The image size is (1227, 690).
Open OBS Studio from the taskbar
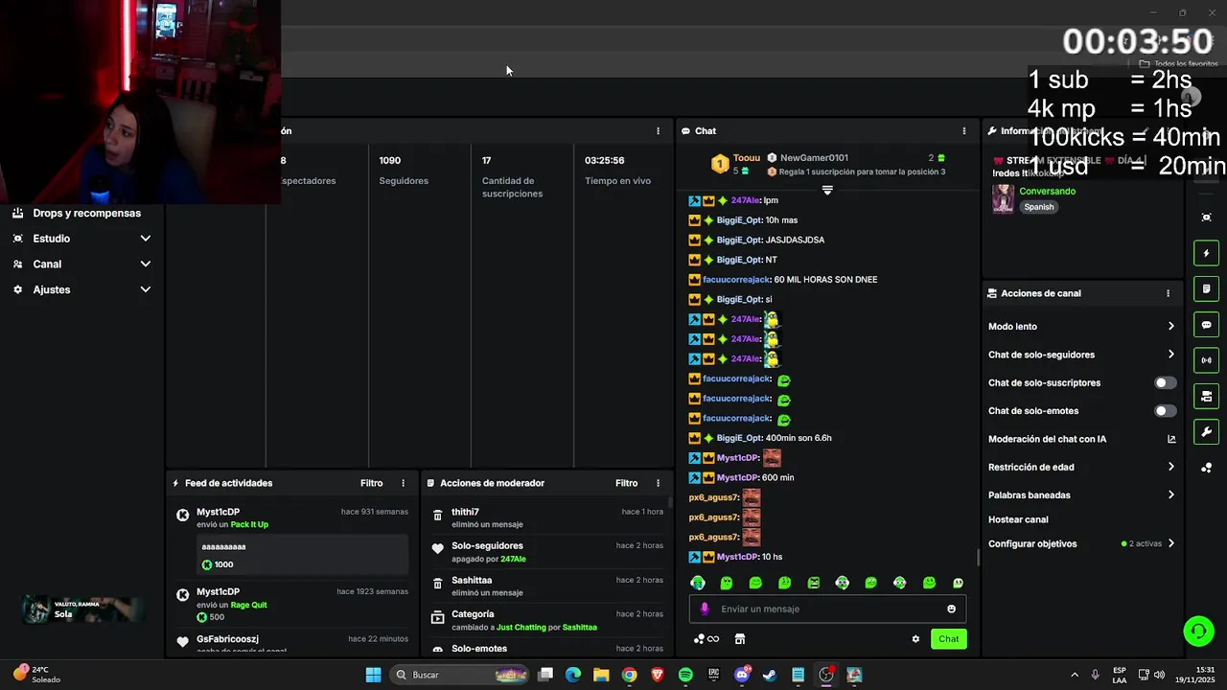825,675
